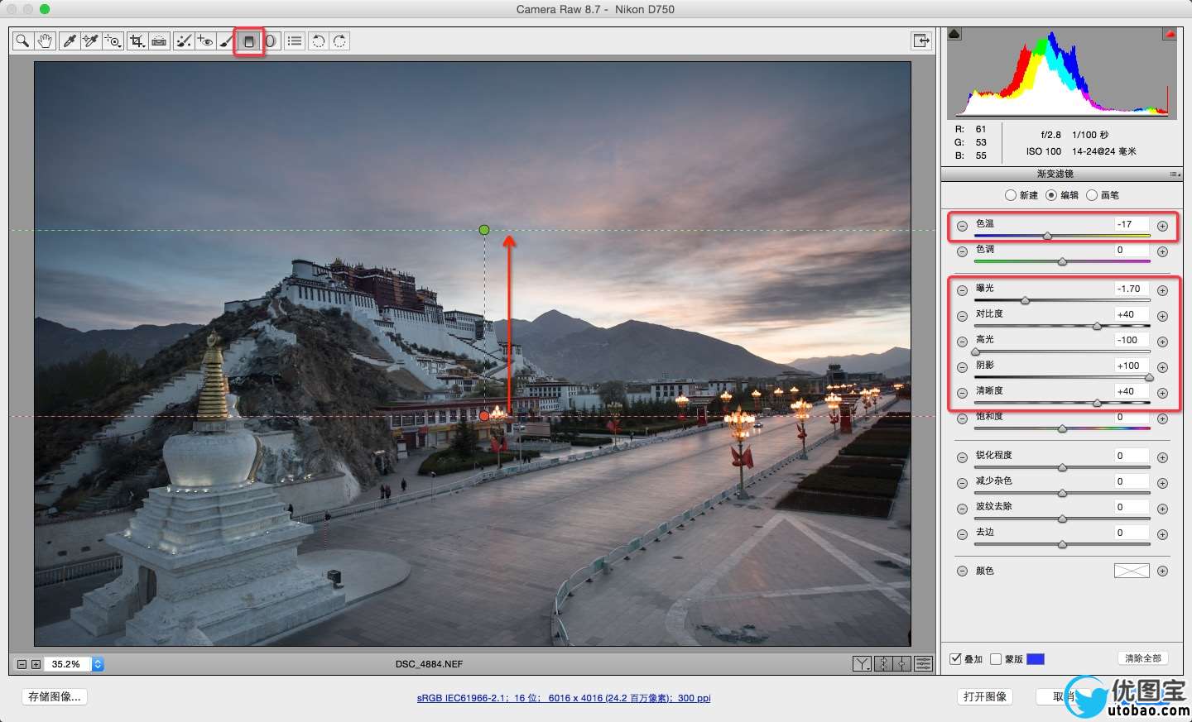Decrease 饱和度 with its minus button
Screen dimensions: 1192x722
point(962,418)
